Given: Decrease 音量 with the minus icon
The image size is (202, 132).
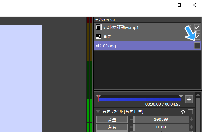Looking at the screenshot, I should (x=131, y=119).
